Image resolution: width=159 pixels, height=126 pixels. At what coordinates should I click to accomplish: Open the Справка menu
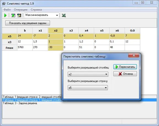[x=36, y=10]
